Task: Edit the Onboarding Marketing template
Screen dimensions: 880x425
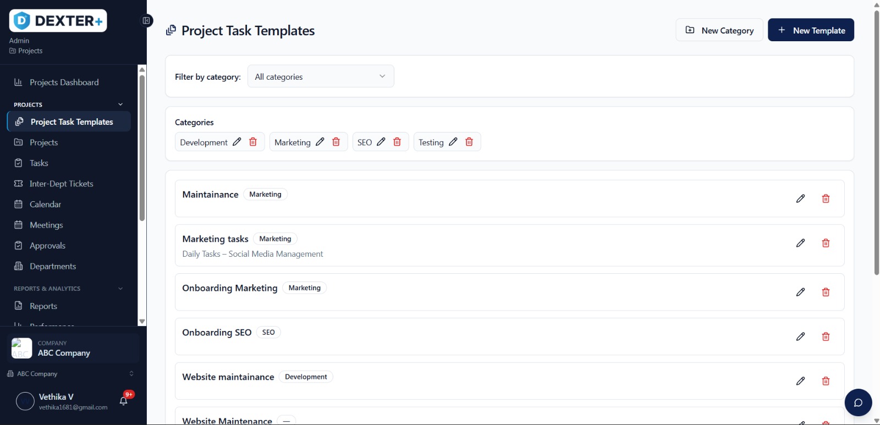Action: (x=801, y=292)
